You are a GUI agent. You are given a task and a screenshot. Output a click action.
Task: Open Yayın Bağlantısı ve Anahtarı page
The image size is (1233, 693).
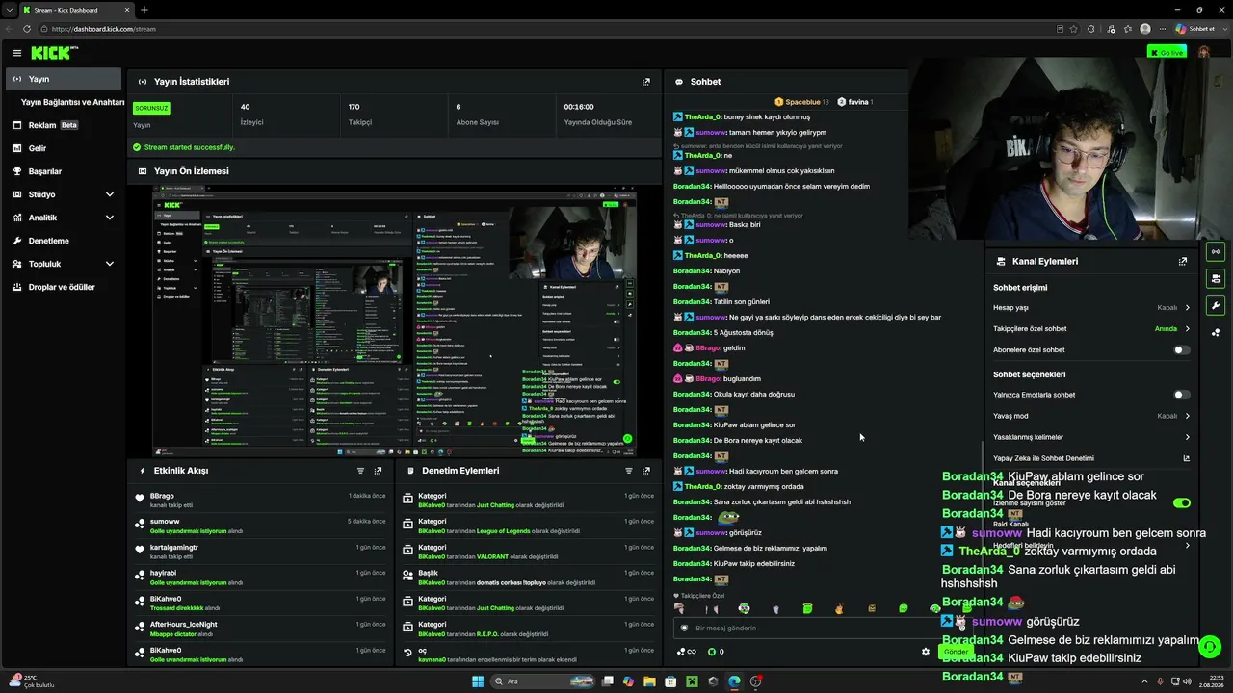pos(73,102)
